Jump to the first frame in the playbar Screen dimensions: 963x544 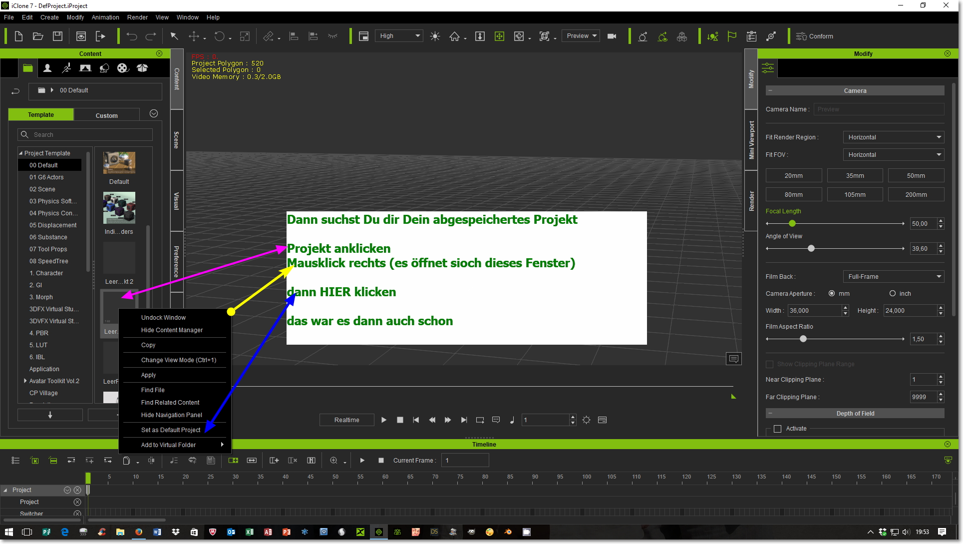tap(416, 420)
